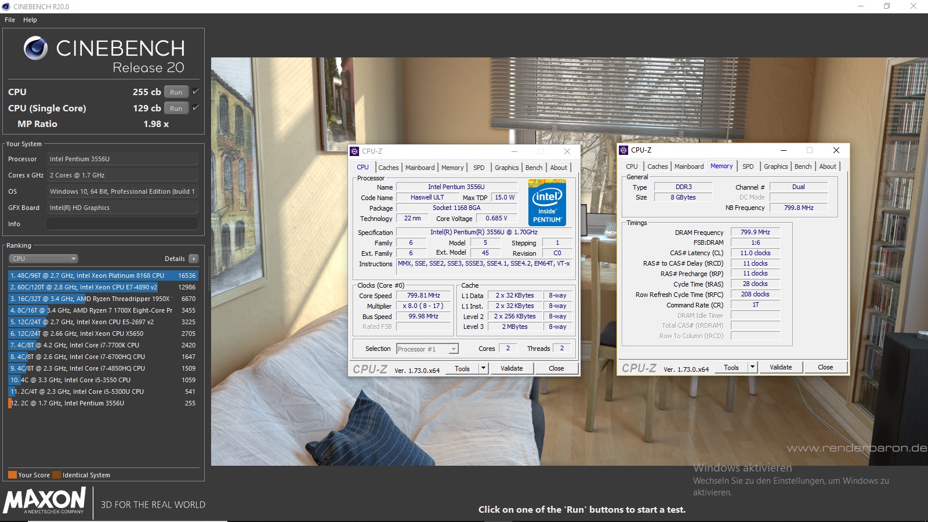Click Close button in left CPU-Z
928x522 pixels.
point(556,368)
